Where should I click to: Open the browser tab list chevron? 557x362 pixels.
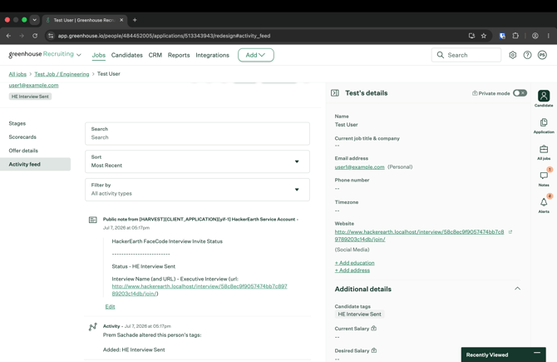(x=34, y=20)
